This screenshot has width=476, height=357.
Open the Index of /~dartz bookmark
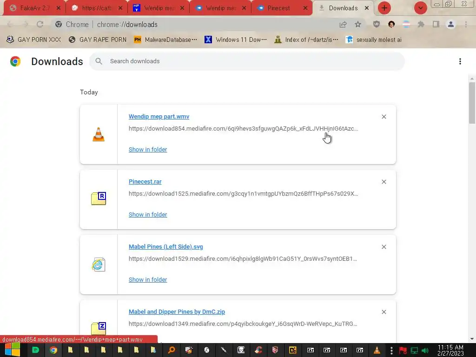[306, 40]
